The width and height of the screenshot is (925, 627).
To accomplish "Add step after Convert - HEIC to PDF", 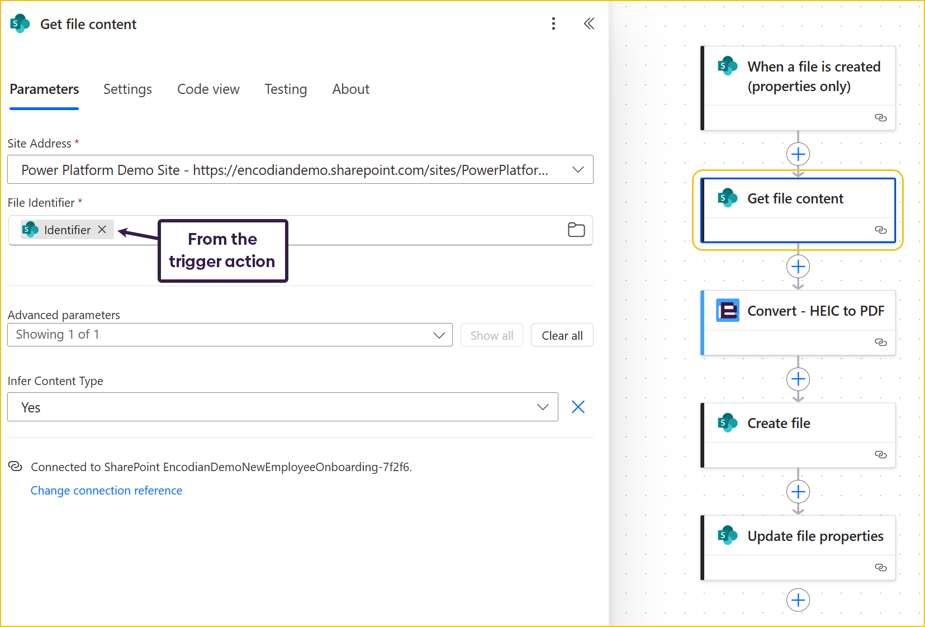I will [x=798, y=379].
